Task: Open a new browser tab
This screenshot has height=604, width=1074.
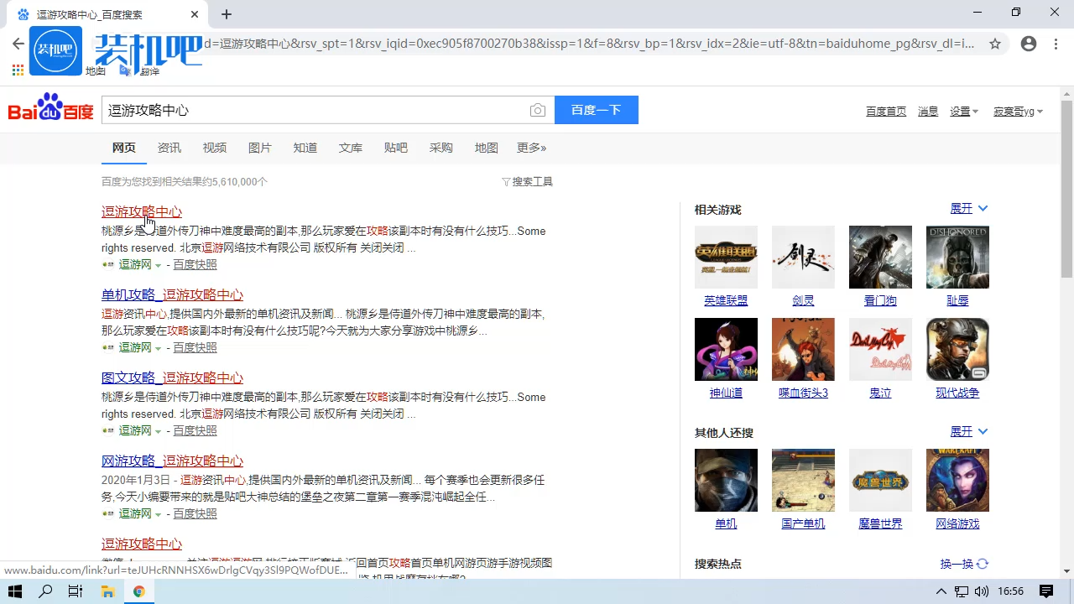Action: click(x=227, y=14)
